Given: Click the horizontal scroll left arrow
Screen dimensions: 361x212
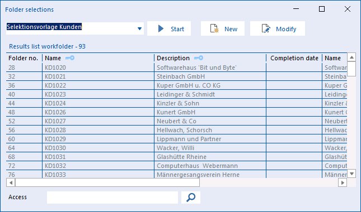Looking at the screenshot, I should [x=11, y=182].
